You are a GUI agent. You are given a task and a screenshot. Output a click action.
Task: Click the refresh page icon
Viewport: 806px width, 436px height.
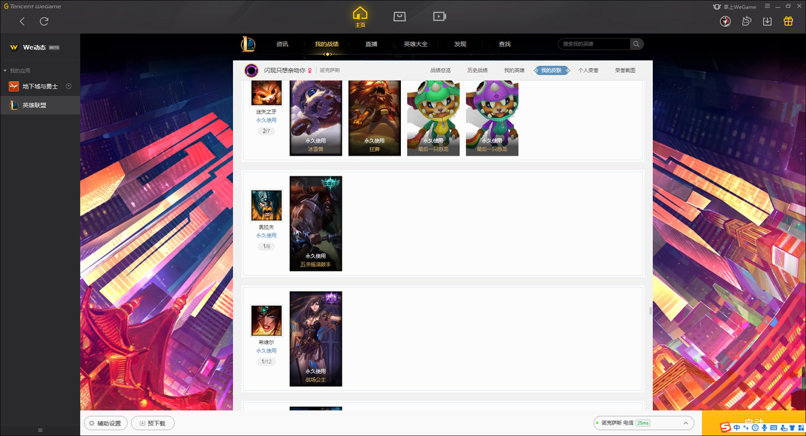(x=44, y=21)
